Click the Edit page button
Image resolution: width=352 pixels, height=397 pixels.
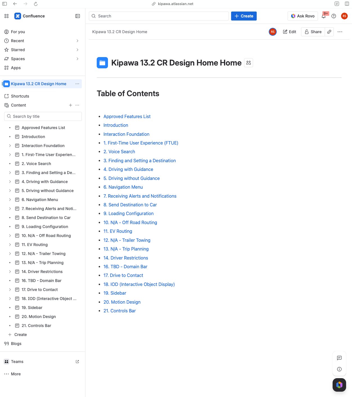(289, 32)
